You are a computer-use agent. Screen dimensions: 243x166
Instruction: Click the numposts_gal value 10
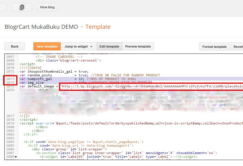[81, 79]
